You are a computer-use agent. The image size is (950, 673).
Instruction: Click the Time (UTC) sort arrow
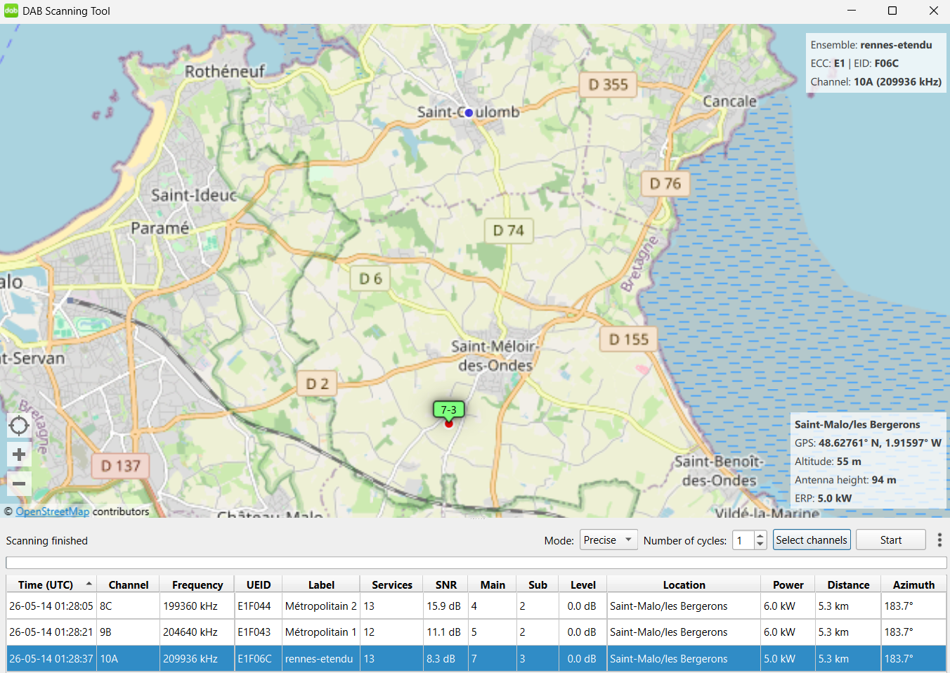click(89, 584)
